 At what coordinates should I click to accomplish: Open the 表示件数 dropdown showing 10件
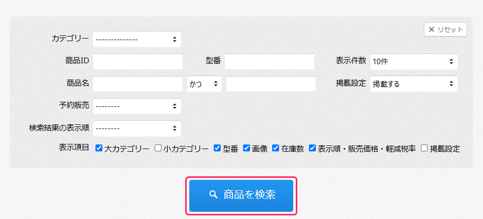coord(414,61)
